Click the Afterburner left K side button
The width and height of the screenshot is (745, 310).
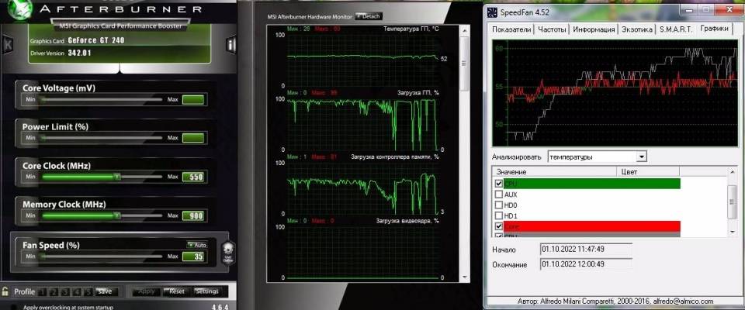click(9, 45)
